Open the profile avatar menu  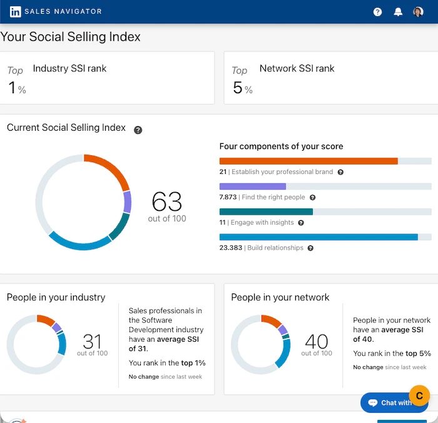pyautogui.click(x=418, y=12)
